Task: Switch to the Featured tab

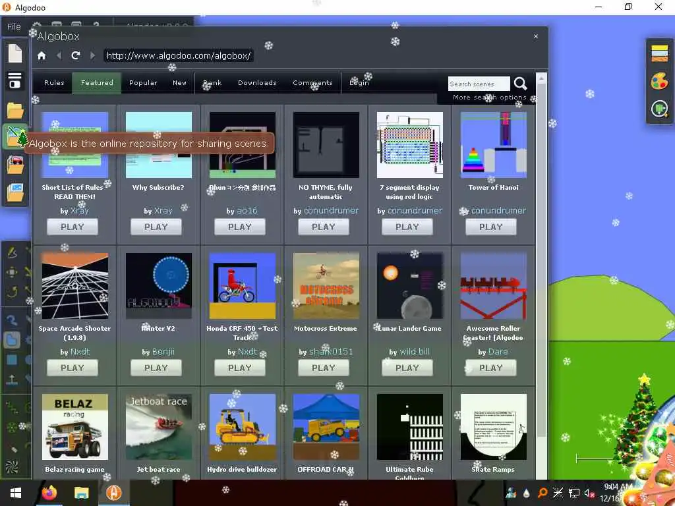Action: tap(97, 82)
